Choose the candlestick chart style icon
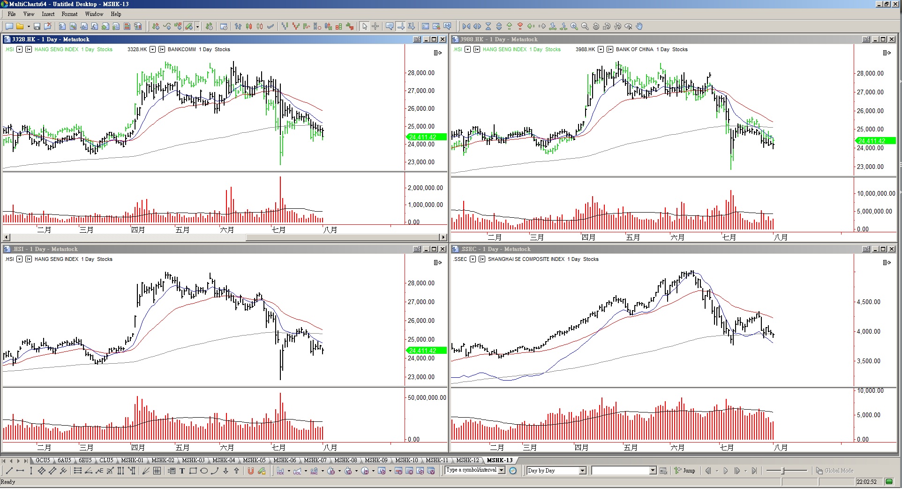The height and width of the screenshot is (496, 902). click(249, 26)
